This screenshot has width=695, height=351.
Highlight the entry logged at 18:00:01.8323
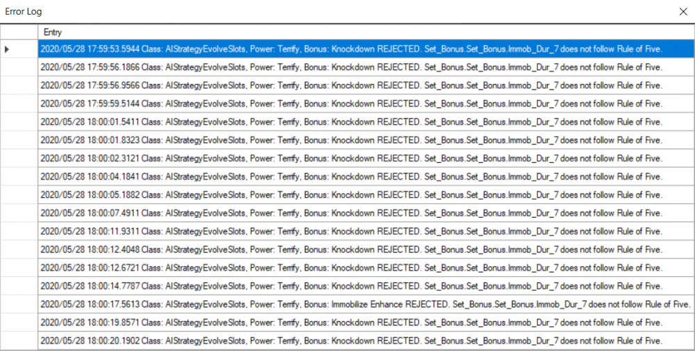click(351, 140)
